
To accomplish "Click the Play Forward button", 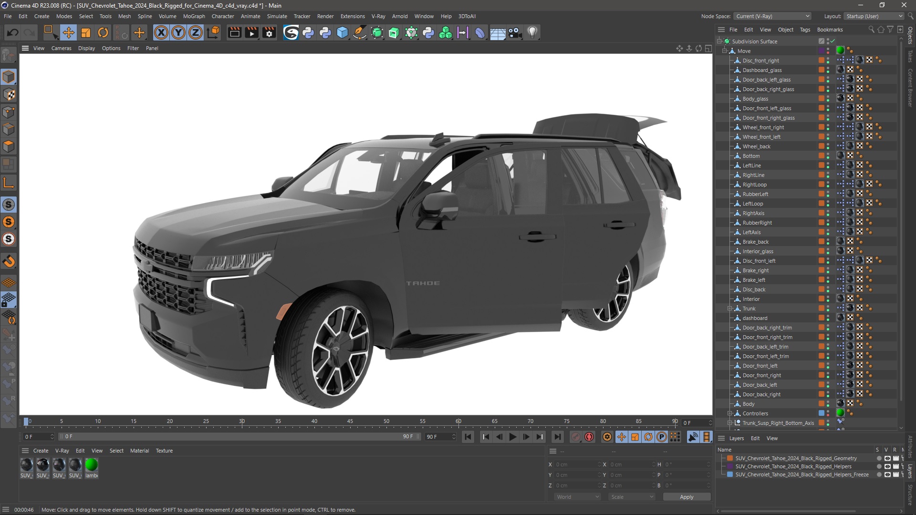I will [512, 437].
